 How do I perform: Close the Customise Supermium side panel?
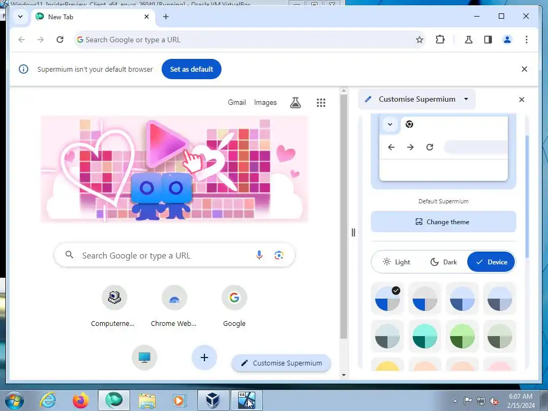(521, 100)
